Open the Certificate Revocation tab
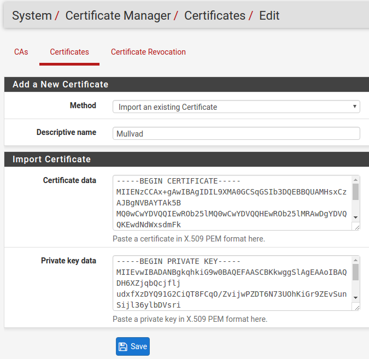The height and width of the screenshot is (359, 369). [148, 52]
